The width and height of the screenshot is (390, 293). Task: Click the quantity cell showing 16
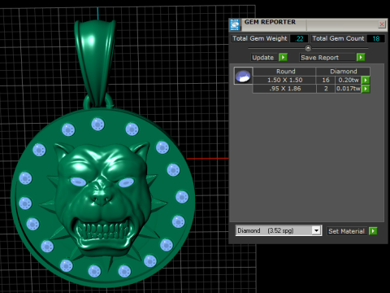coord(326,80)
